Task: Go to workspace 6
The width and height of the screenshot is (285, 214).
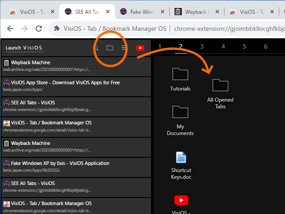Action: pyautogui.click(x=265, y=46)
